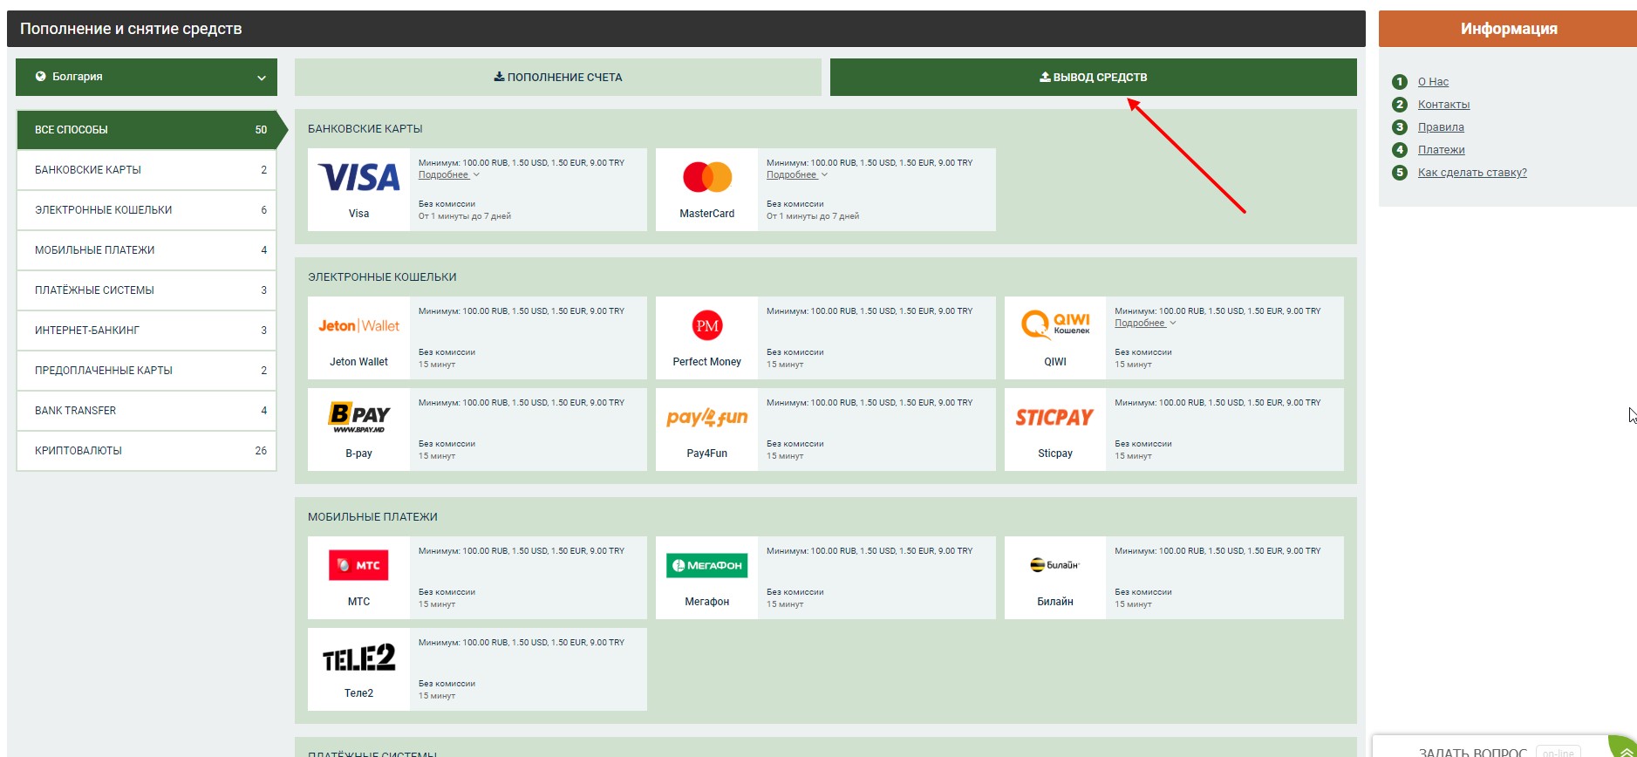Click the Jeton Wallet name label
This screenshot has height=757, width=1637.
point(358,362)
